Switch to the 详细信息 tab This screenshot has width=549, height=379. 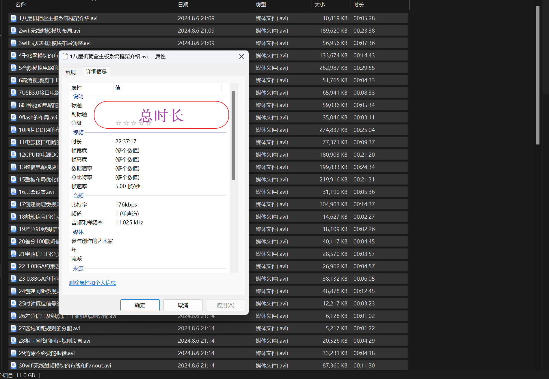pyautogui.click(x=96, y=71)
